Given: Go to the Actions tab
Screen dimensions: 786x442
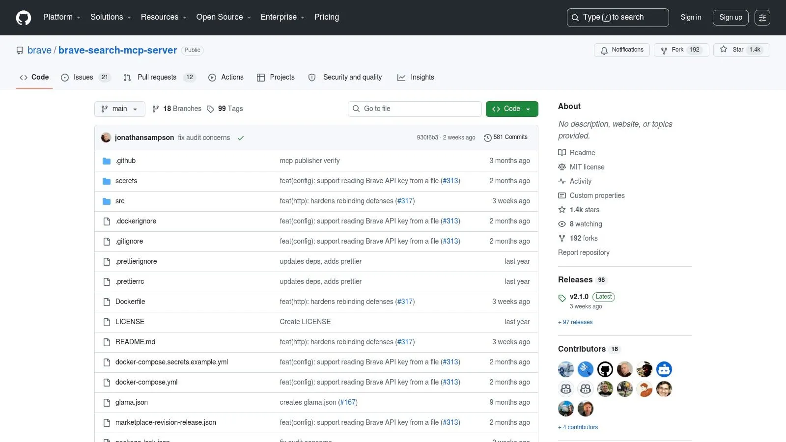Looking at the screenshot, I should click(226, 77).
